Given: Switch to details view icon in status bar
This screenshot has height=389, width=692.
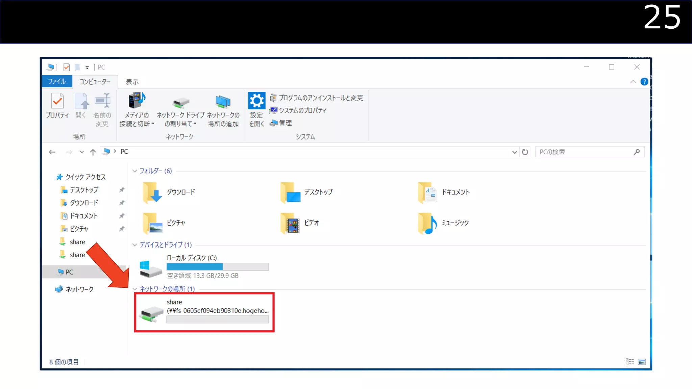Looking at the screenshot, I should click(629, 362).
